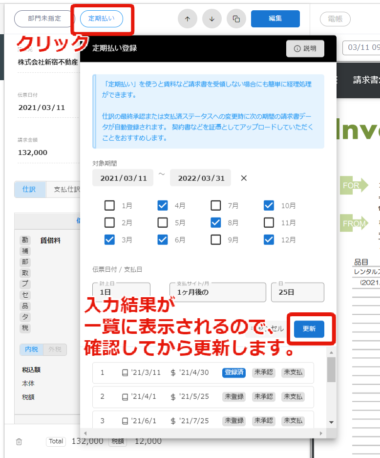
Task: Click the 未支払 badge in row 2
Action: coord(293,397)
